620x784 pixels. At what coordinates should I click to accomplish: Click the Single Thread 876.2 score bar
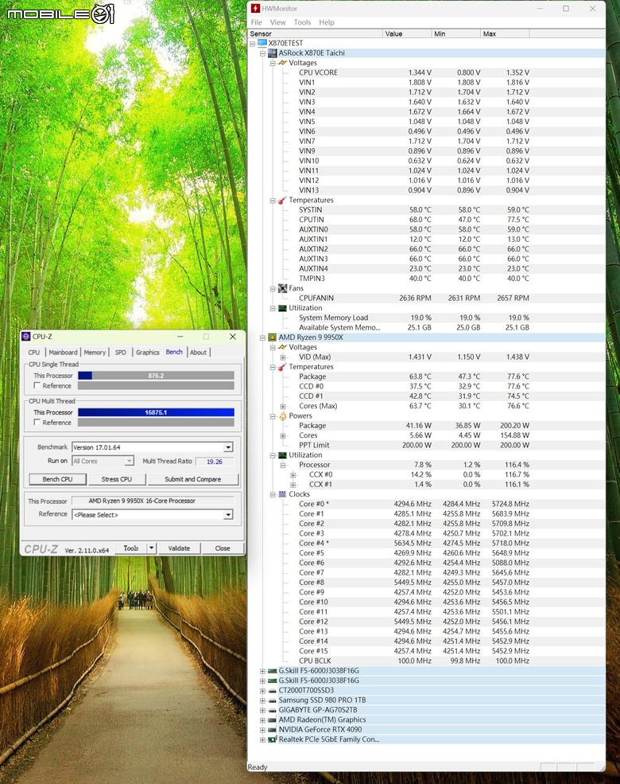[156, 376]
